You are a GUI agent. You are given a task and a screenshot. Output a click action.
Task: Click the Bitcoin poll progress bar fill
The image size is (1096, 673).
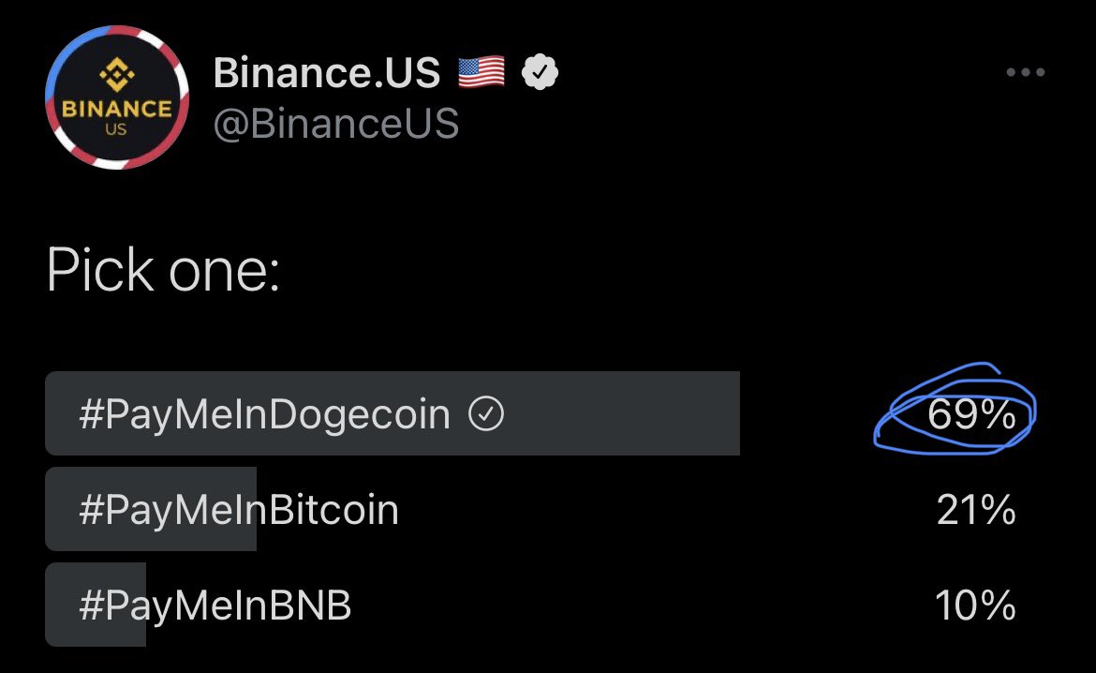(x=150, y=509)
